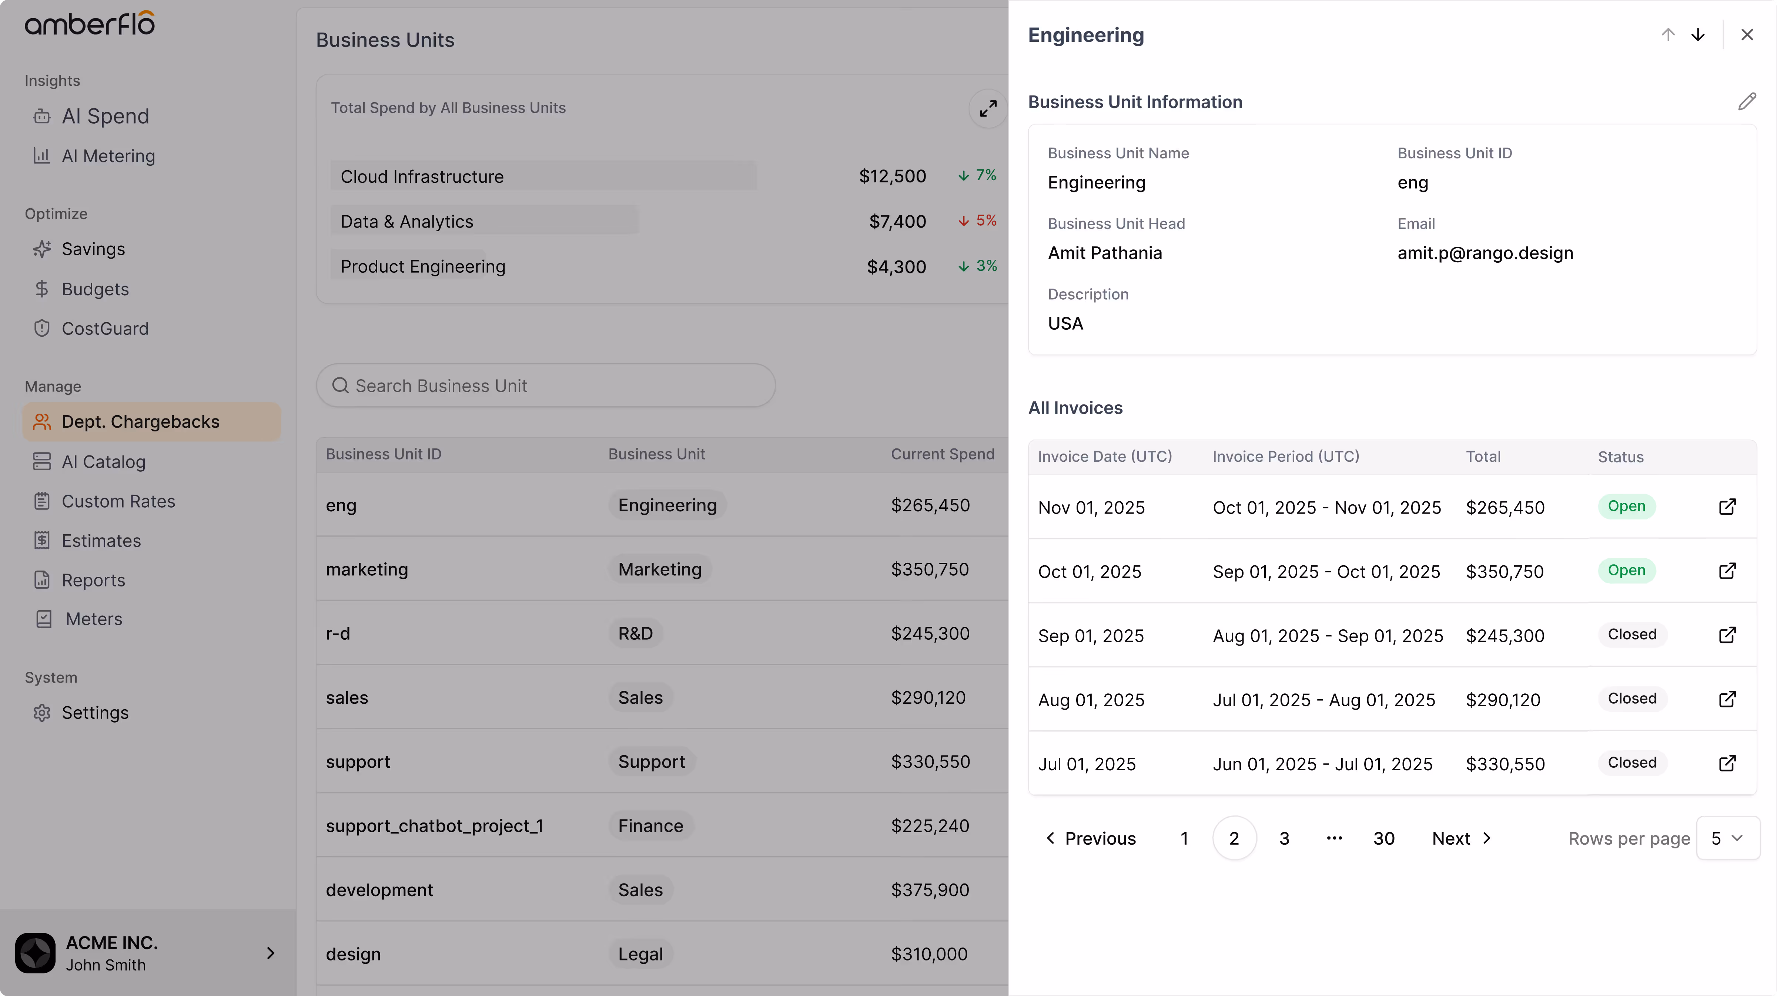Navigate to CostGuard in the sidebar
The image size is (1777, 996).
[x=105, y=329]
